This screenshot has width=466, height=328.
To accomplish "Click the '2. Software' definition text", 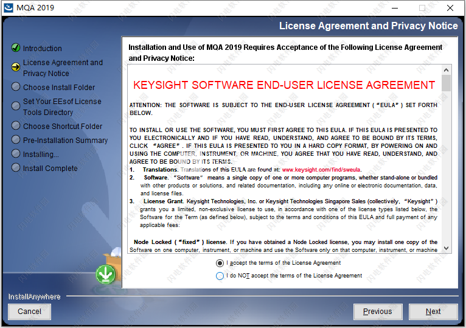I will tap(283, 186).
